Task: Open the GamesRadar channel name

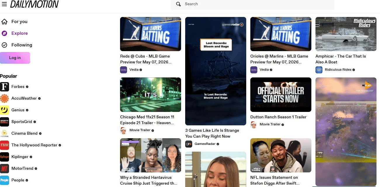Action: point(205,144)
